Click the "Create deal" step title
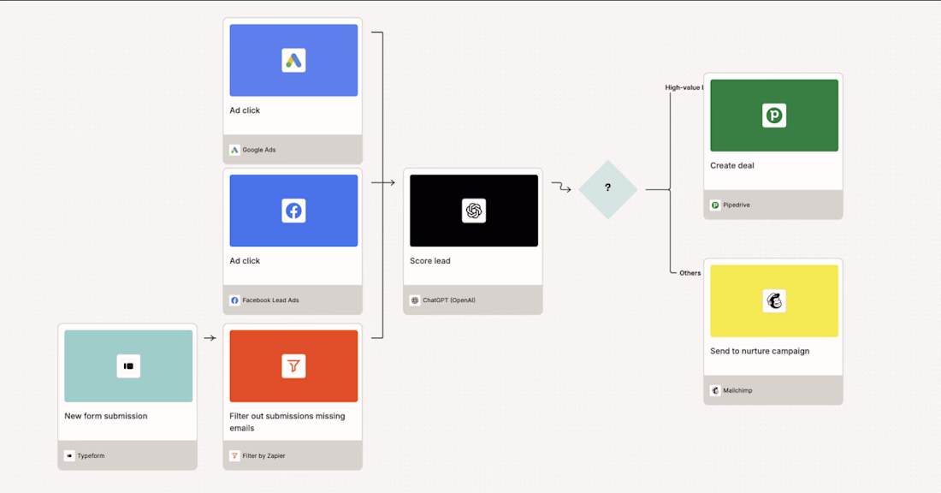Viewport: 941px width, 493px height. (732, 166)
